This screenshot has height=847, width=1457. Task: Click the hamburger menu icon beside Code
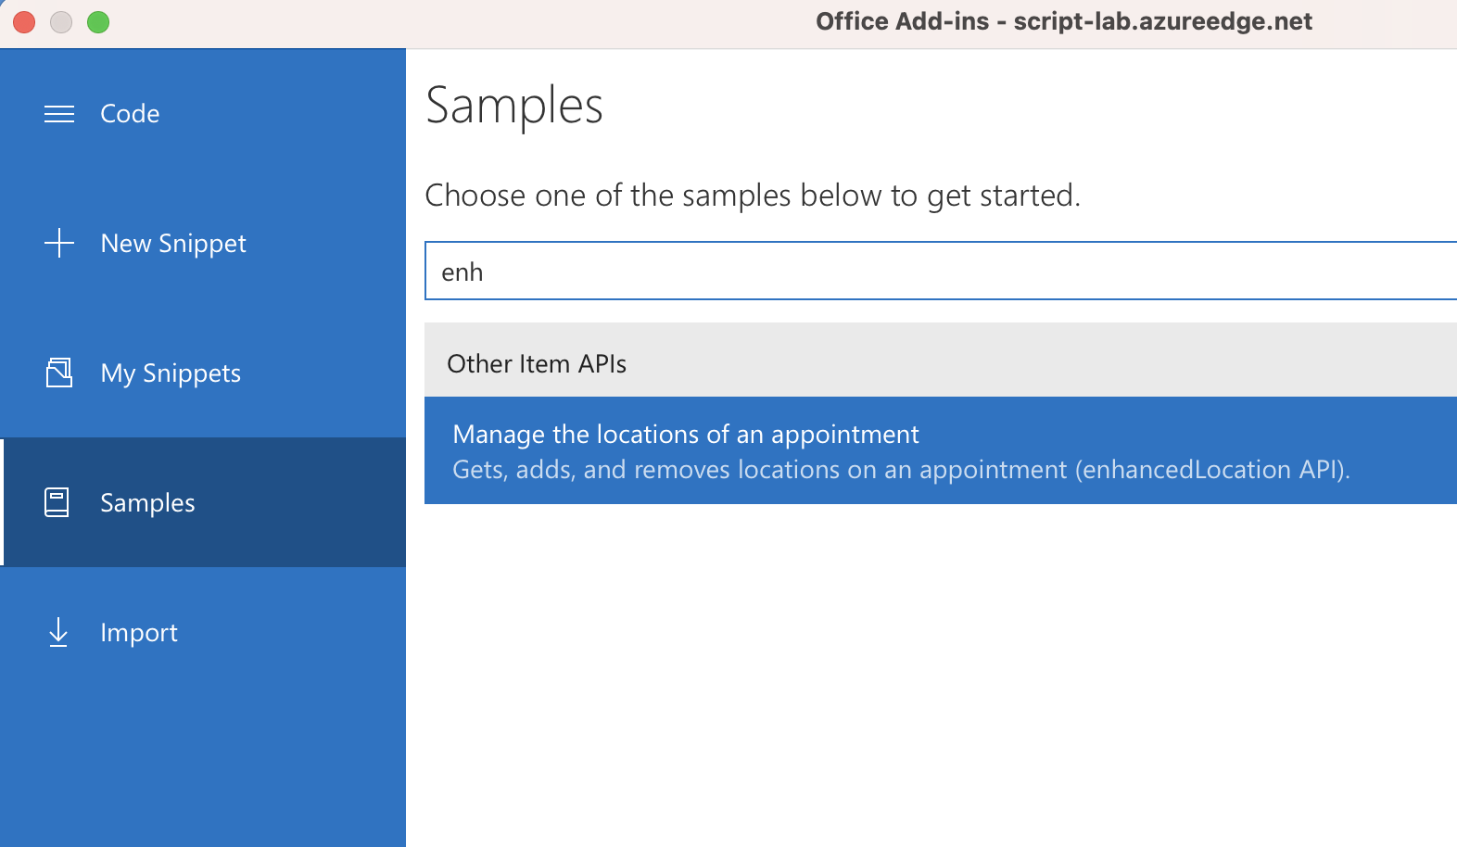pyautogui.click(x=58, y=113)
